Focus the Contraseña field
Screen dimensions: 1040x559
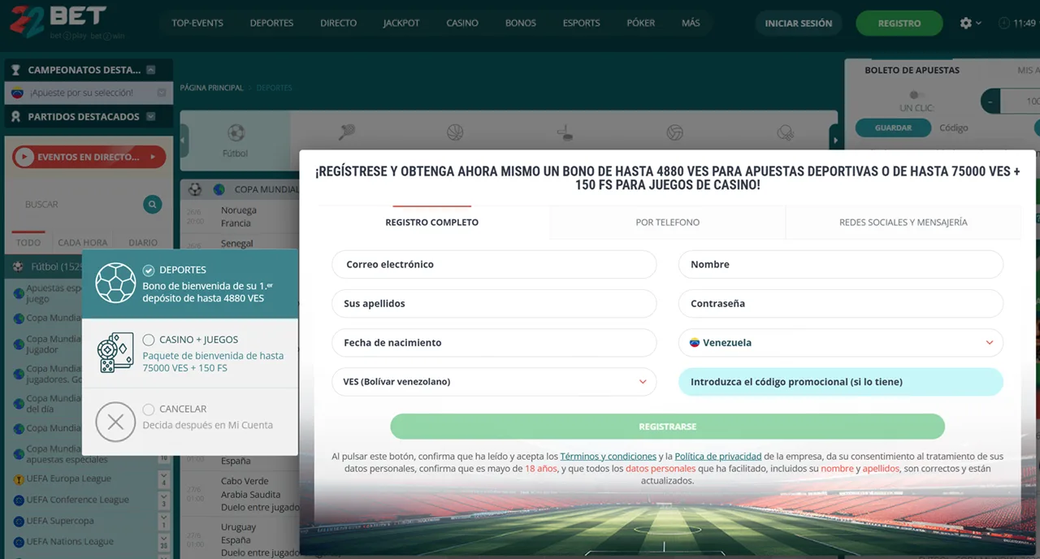tap(841, 304)
